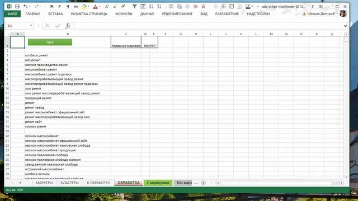The width and height of the screenshot is (358, 201).
Task: Apply the yellow fill color bucket
Action: click(x=84, y=7)
